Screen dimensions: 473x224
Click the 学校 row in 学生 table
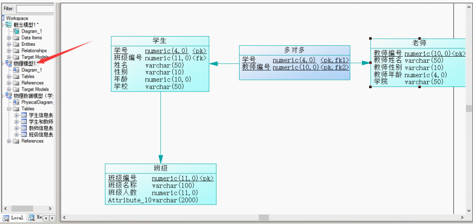pyautogui.click(x=149, y=87)
